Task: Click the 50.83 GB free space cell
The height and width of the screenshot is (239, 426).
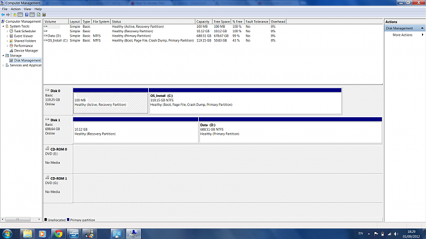Action: pos(220,40)
